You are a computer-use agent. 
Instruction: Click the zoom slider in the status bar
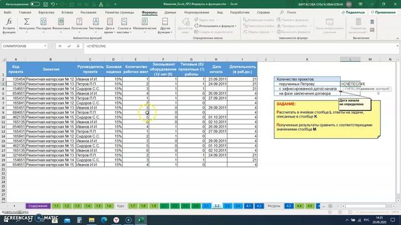coord(372,212)
